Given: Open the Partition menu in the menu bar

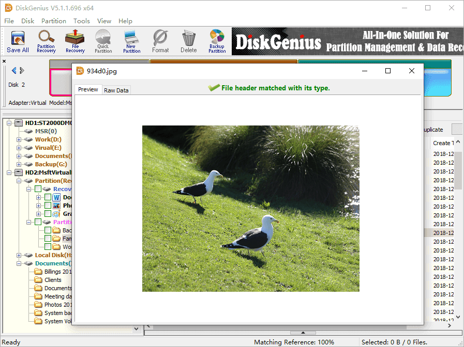Looking at the screenshot, I should click(x=54, y=21).
